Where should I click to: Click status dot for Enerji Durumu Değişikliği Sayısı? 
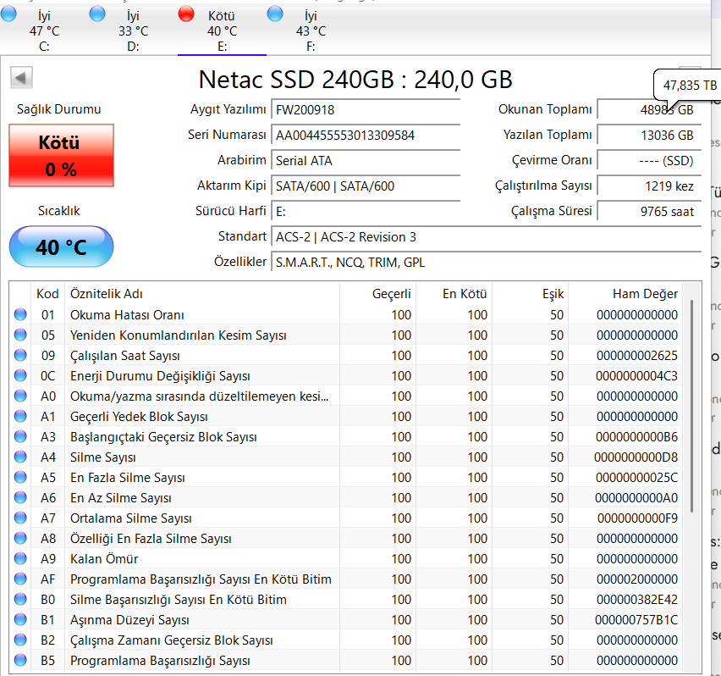click(20, 375)
